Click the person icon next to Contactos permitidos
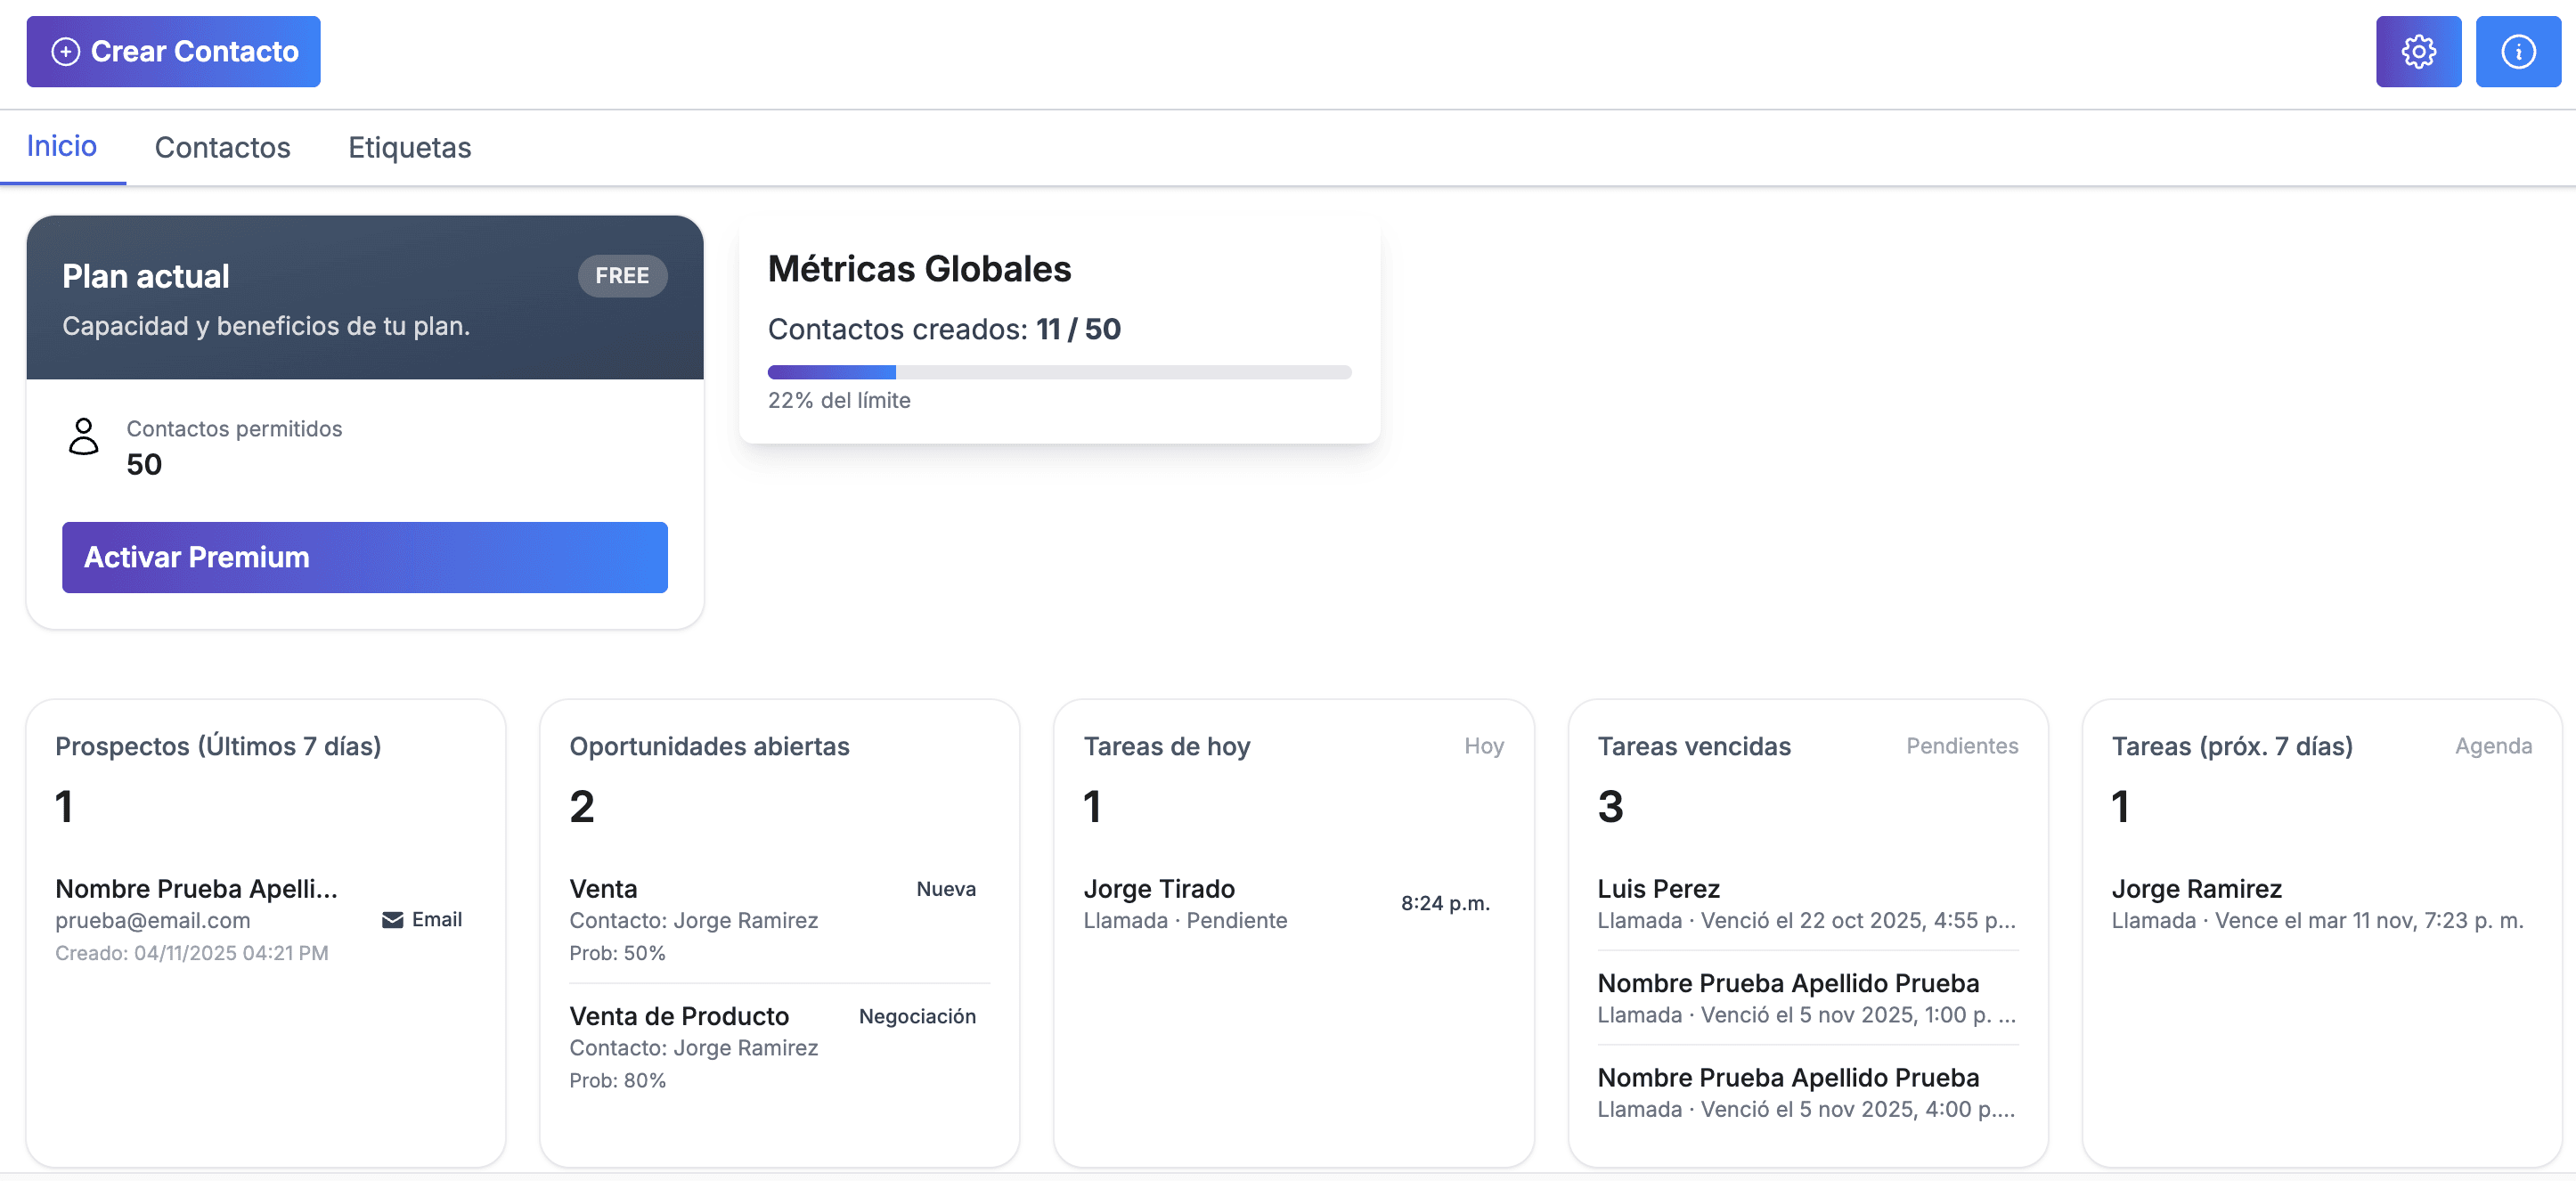This screenshot has width=2576, height=1181. pos(84,437)
